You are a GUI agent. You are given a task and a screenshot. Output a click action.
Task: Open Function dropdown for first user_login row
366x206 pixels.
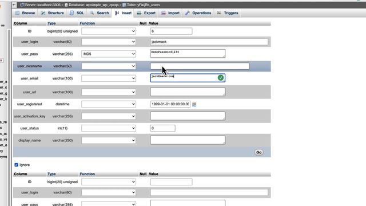point(109,42)
